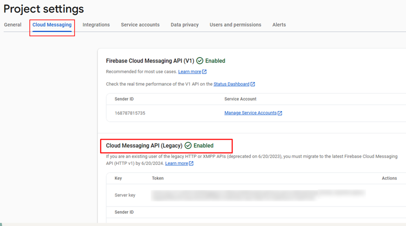This screenshot has width=406, height=226.
Task: Click Enabled status text for FCM API V1
Action: [x=215, y=61]
